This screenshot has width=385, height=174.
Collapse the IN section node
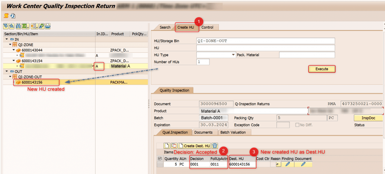coord(6,40)
